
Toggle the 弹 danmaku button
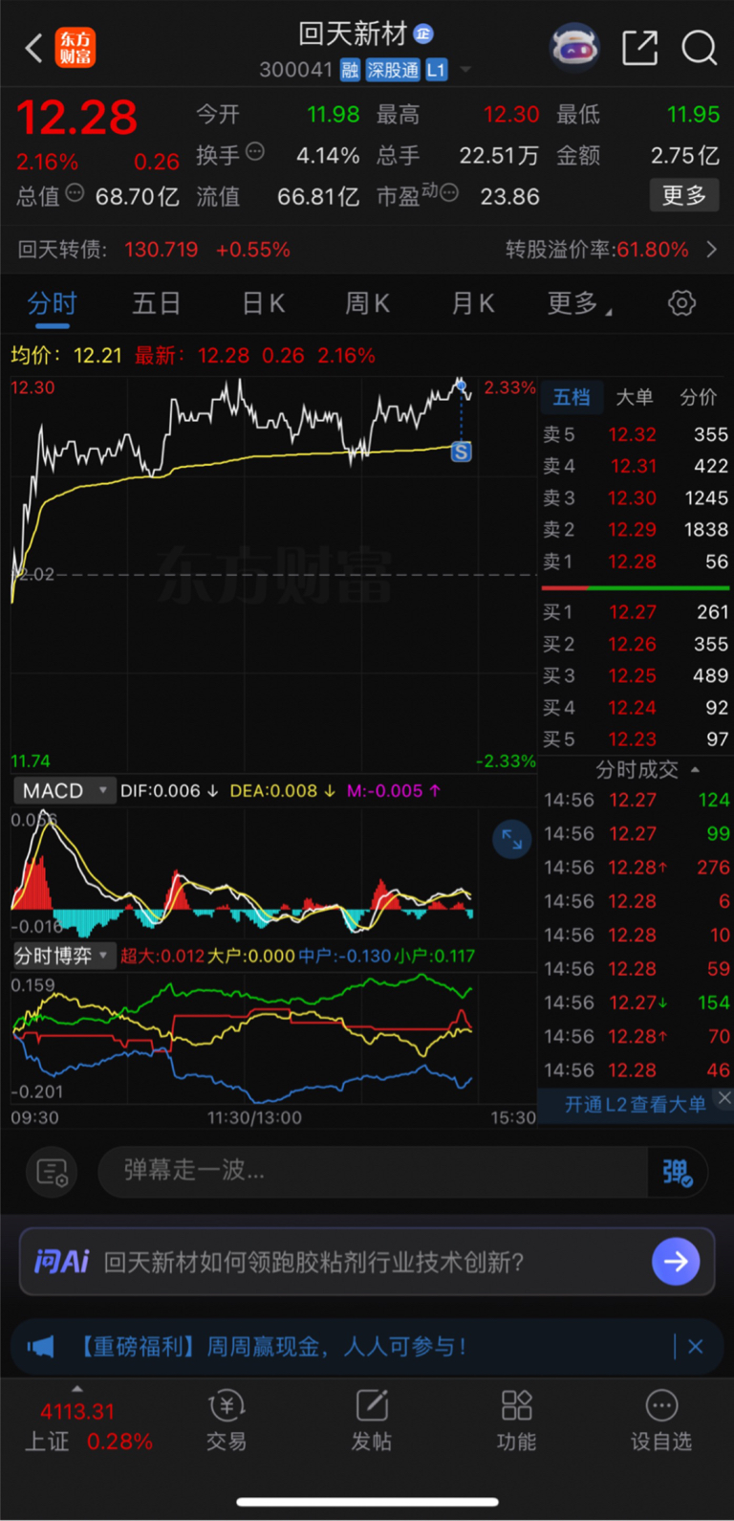click(x=677, y=1171)
